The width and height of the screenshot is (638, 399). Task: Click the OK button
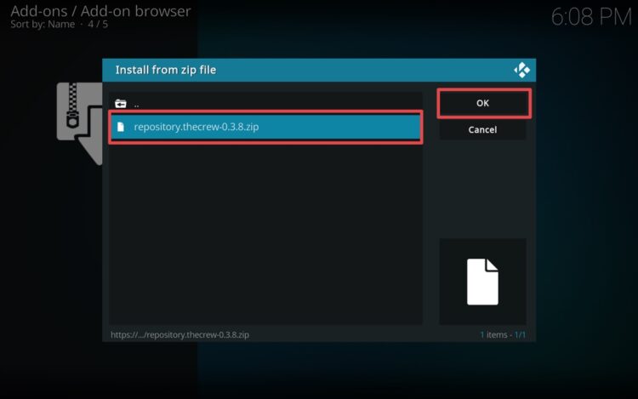click(483, 103)
